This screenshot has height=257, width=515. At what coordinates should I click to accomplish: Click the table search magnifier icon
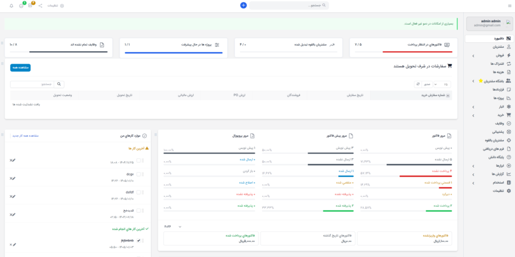click(59, 84)
